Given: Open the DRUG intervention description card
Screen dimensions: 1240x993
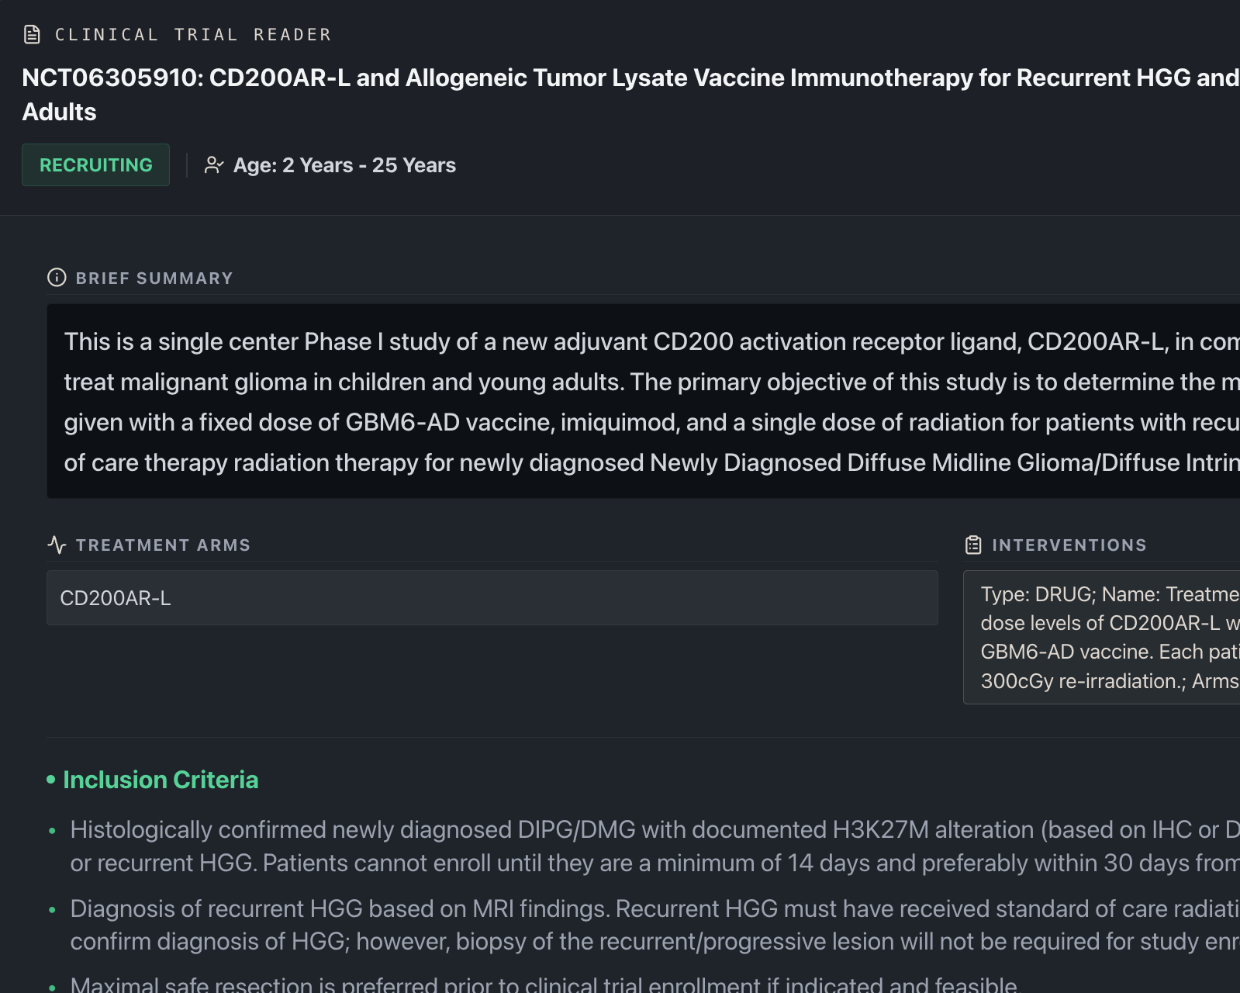Looking at the screenshot, I should (x=1101, y=637).
